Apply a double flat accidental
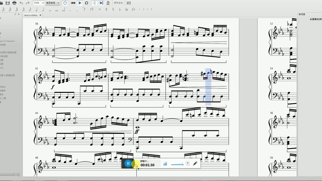This screenshot has height=181, width=322. [126, 10]
